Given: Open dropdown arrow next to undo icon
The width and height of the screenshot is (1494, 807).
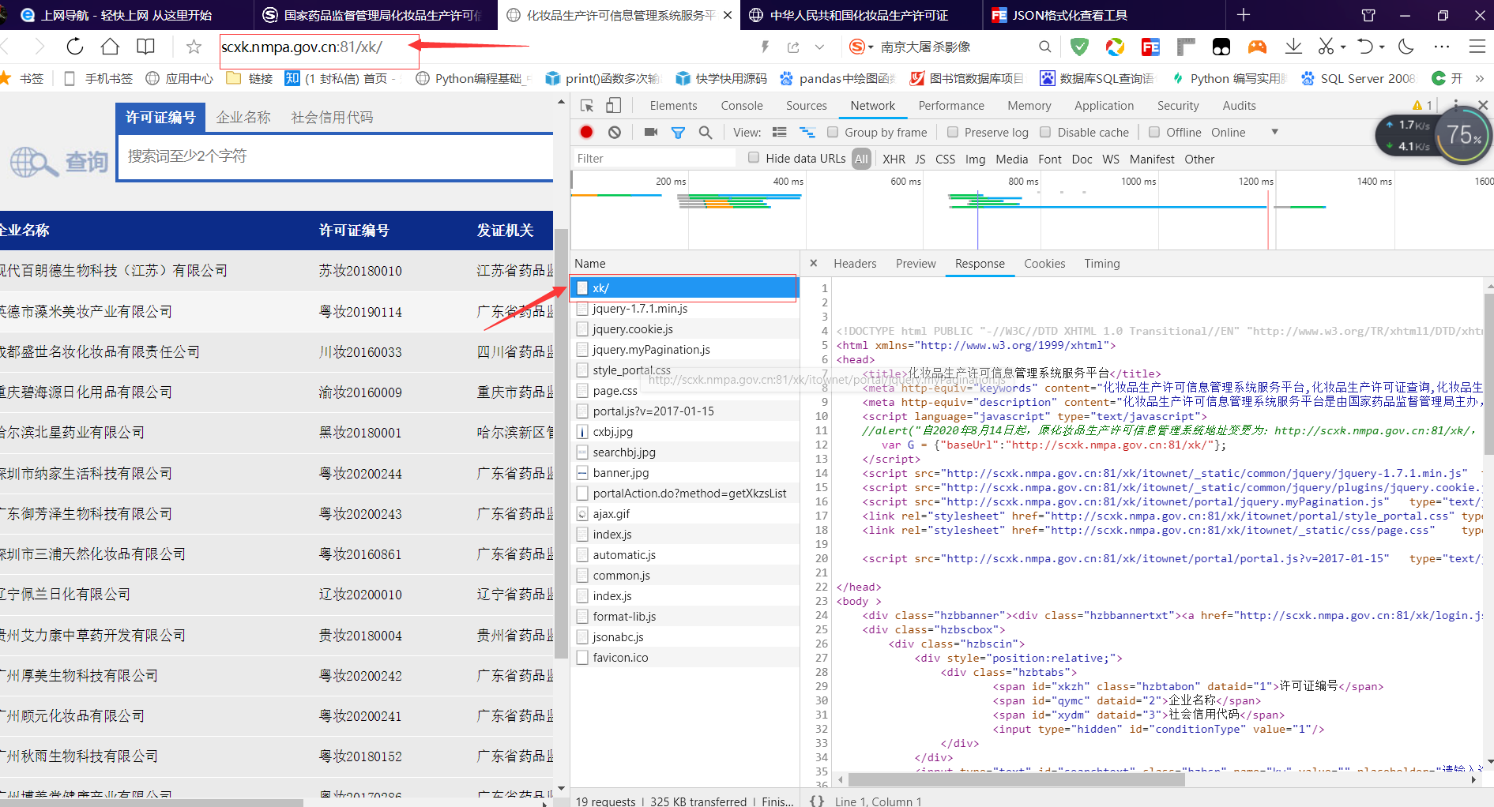Looking at the screenshot, I should 1382,47.
